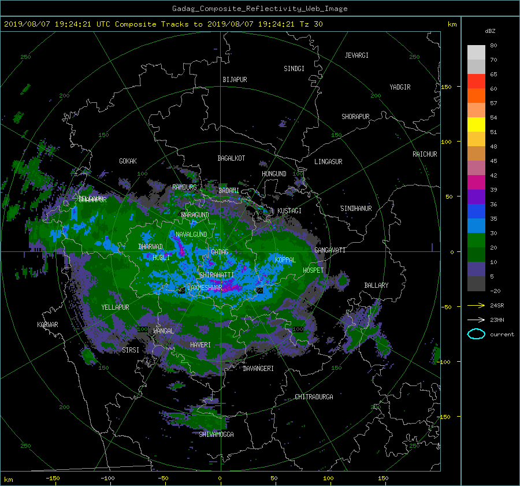Select the magenta 39 dBZ color swatch
Screen dimensions: 520x486
(476, 183)
